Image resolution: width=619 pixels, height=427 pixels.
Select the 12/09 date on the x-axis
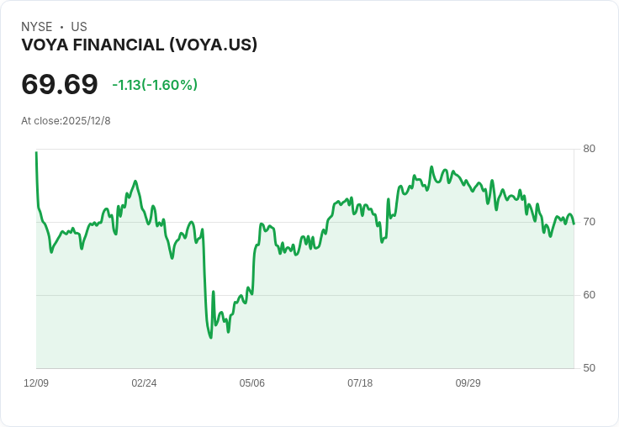click(x=36, y=383)
